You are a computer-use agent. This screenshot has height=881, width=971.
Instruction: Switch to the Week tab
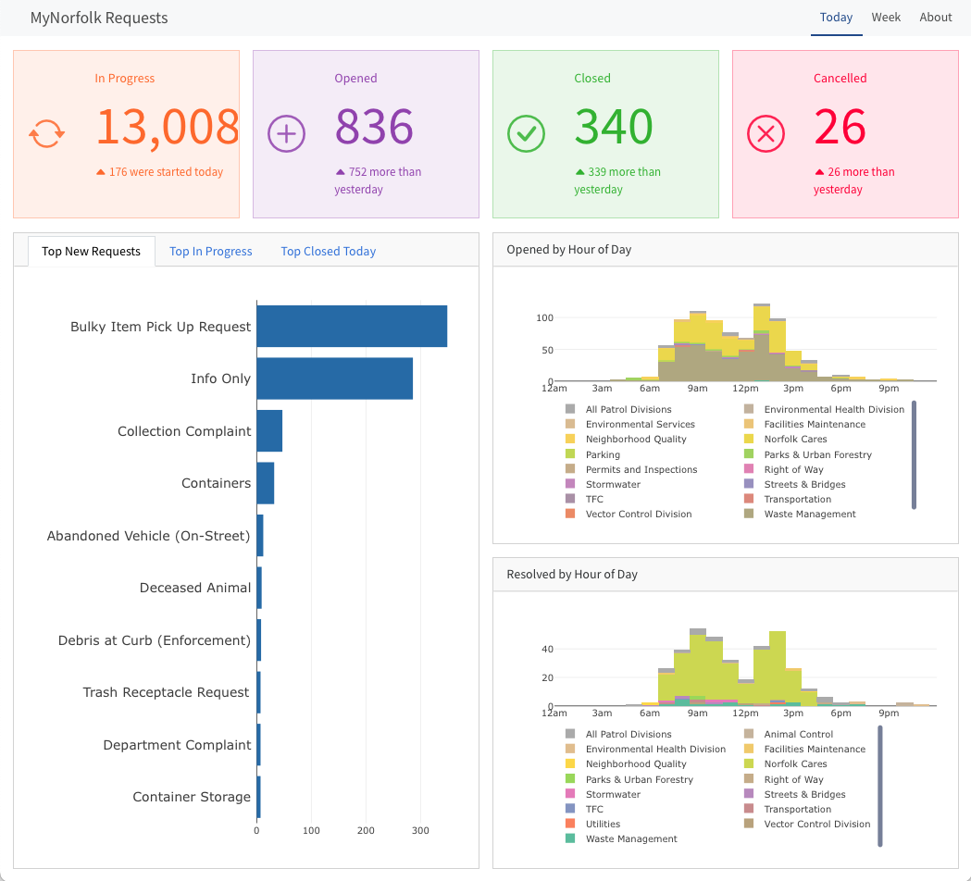click(886, 18)
